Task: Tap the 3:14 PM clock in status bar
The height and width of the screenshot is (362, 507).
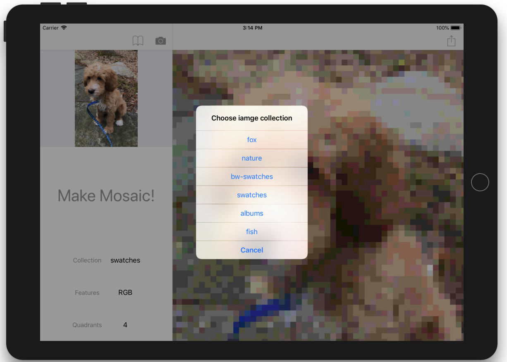Action: 252,28
